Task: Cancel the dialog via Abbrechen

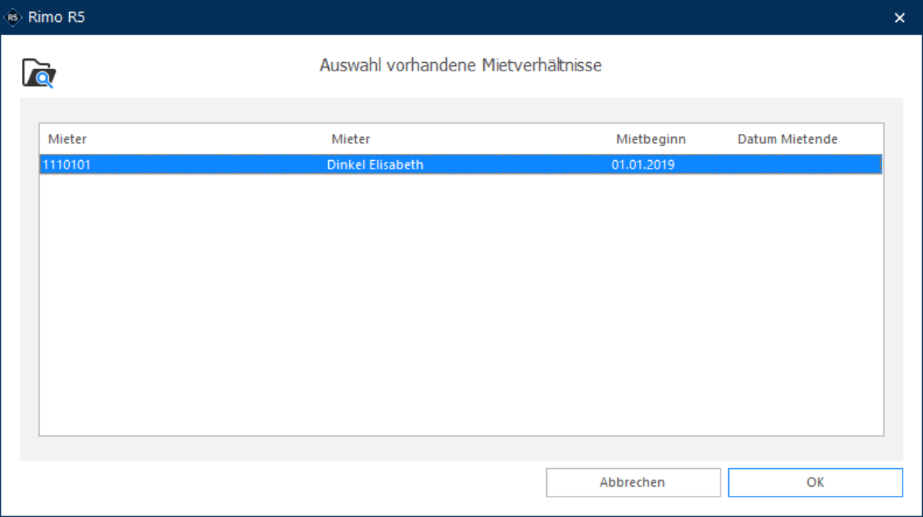Action: point(633,482)
